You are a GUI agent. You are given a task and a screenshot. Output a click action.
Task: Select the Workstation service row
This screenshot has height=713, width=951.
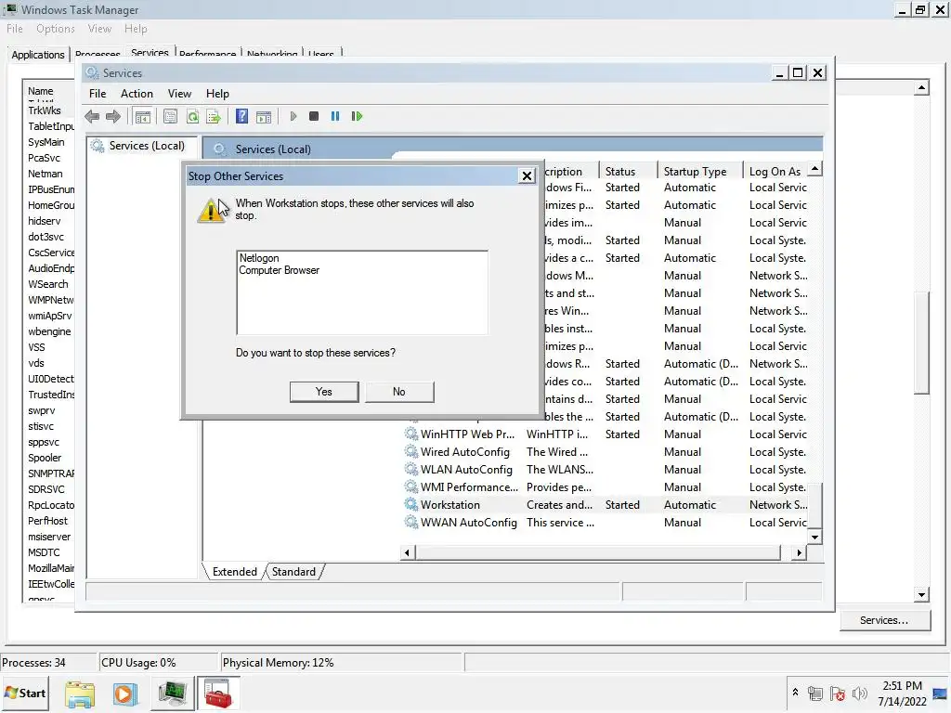pyautogui.click(x=606, y=505)
